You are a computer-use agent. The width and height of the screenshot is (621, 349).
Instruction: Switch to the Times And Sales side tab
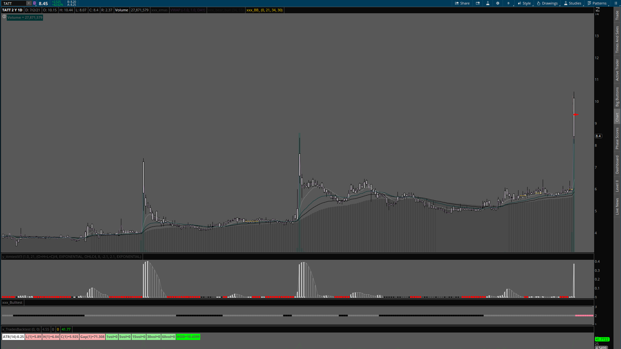point(617,39)
